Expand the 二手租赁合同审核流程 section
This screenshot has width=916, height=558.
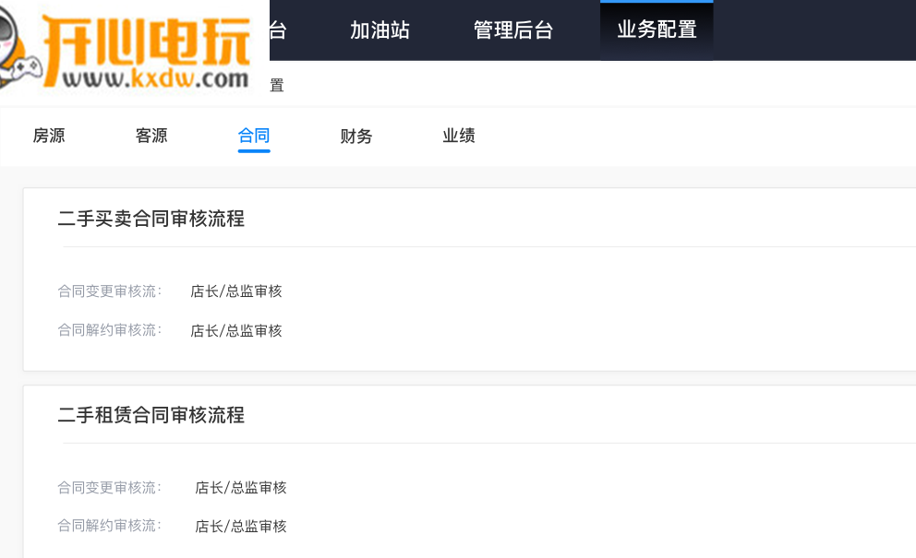coord(152,415)
